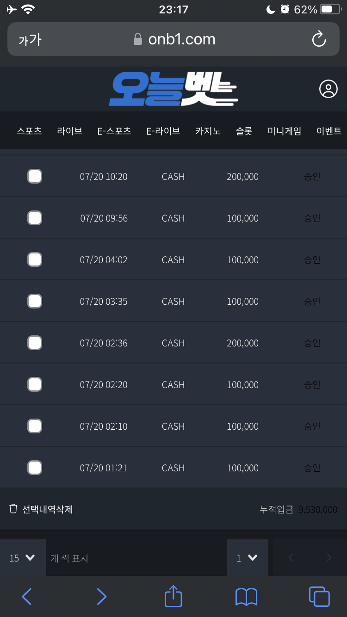Open the page number 1 dropdown

click(x=247, y=558)
